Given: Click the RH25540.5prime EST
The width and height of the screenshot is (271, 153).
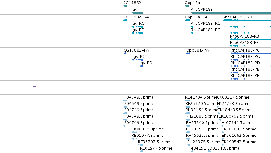Looking at the screenshot, I should [x=188, y=126].
